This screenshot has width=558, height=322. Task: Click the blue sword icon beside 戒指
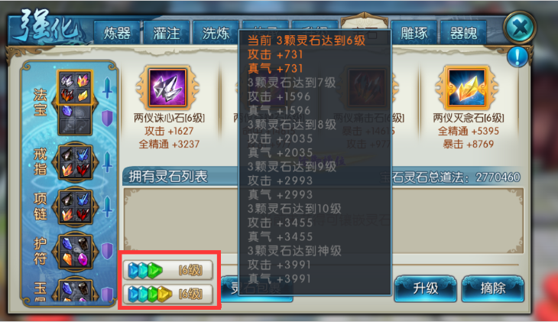coord(107,162)
